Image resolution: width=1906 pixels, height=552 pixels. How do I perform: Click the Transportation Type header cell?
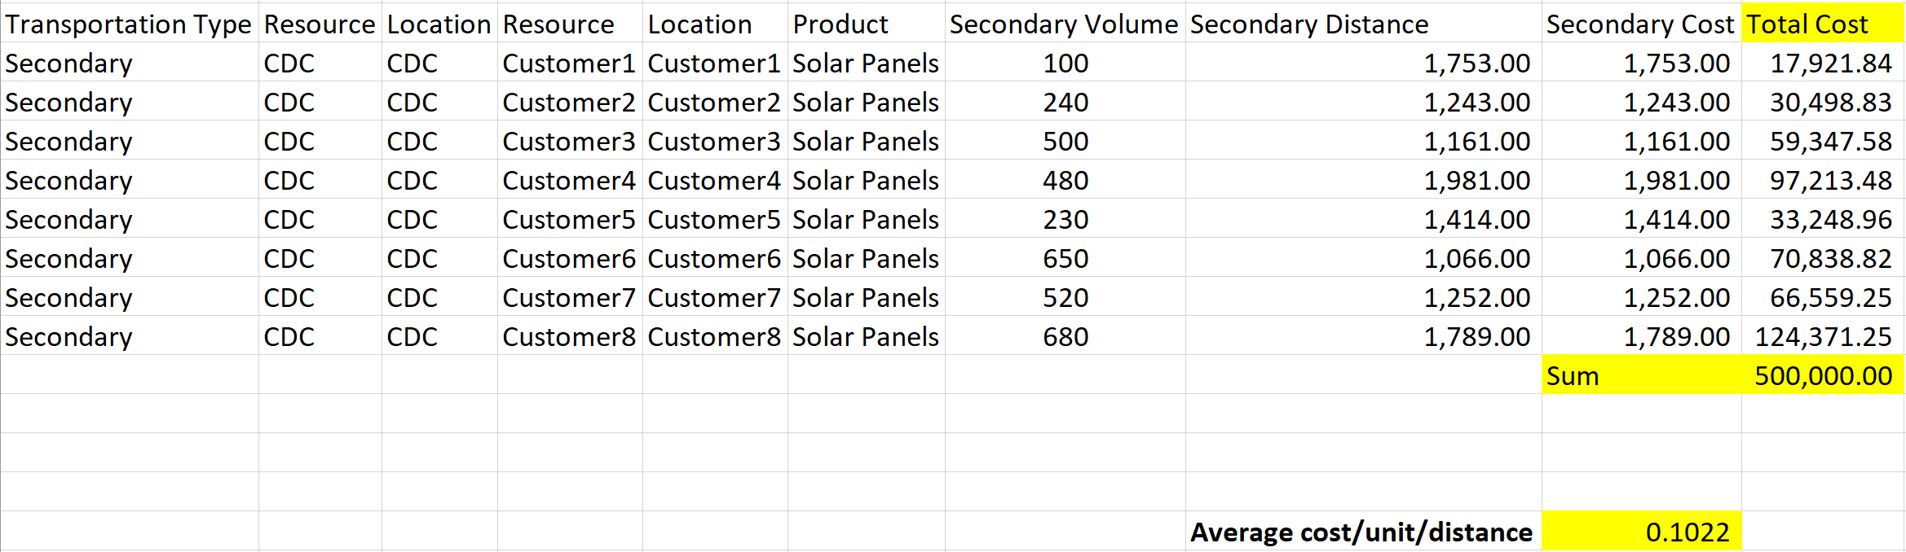[x=130, y=24]
